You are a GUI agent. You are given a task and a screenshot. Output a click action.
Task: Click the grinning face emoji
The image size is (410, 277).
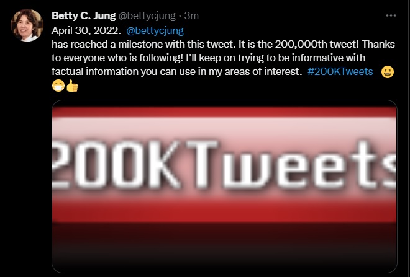tap(387, 73)
